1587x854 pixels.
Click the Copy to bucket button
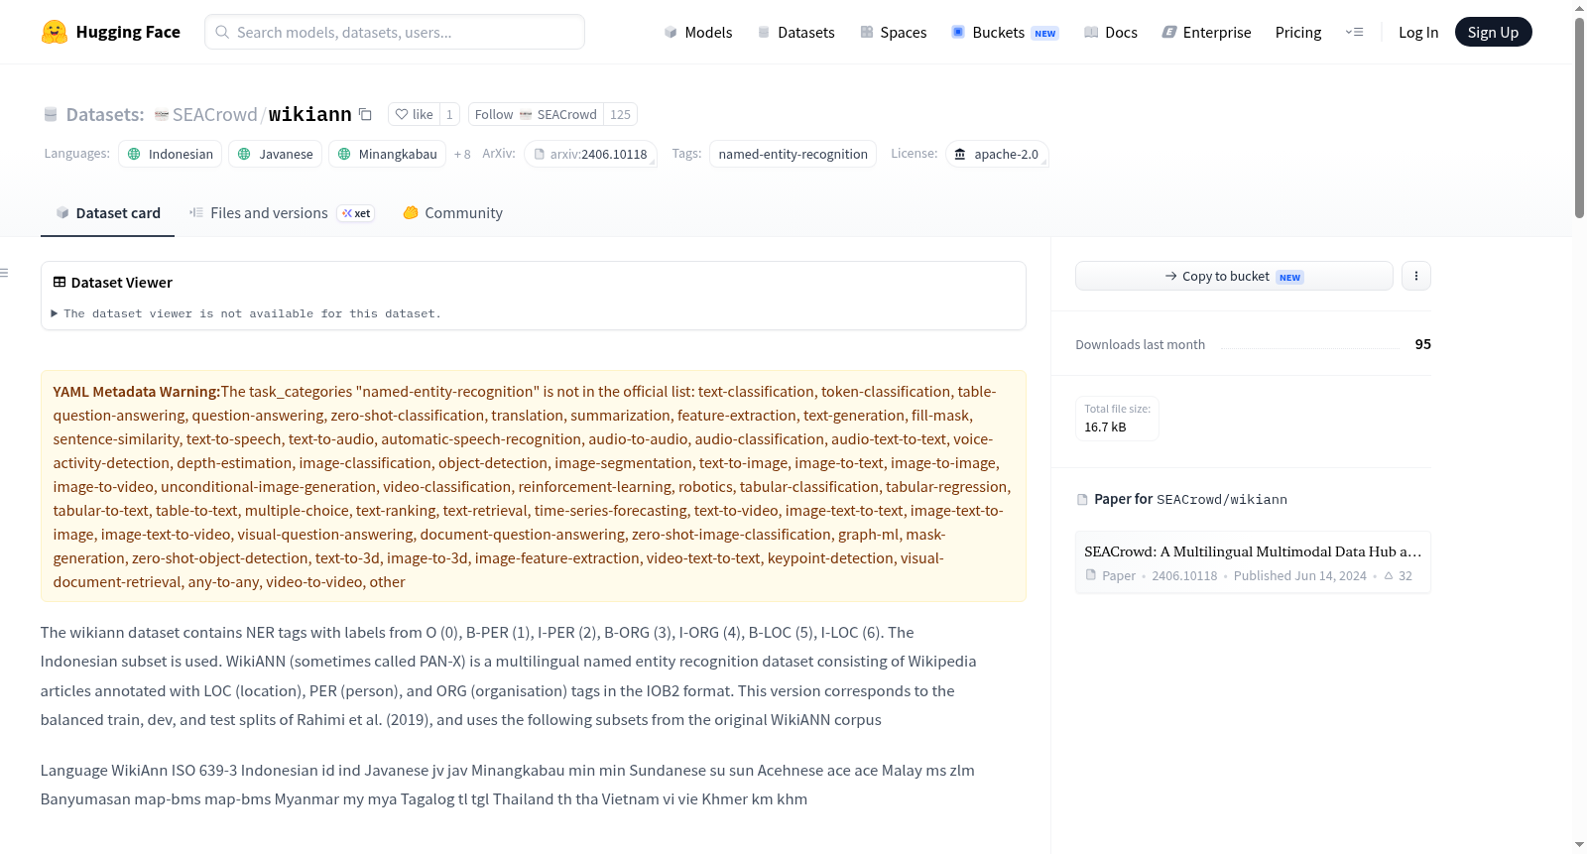coord(1234,276)
